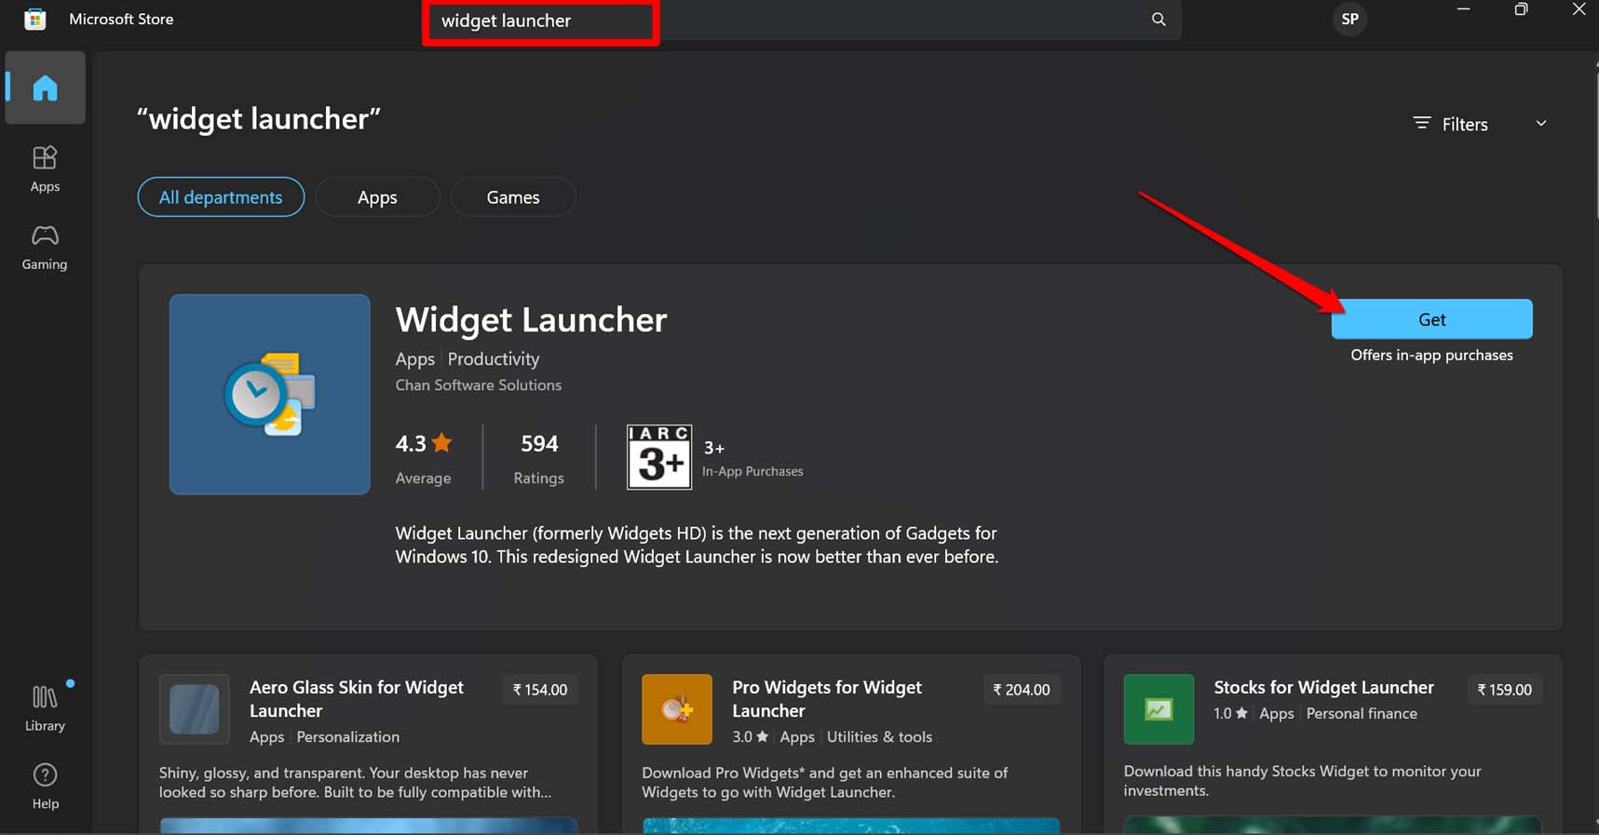Select the Apps department filter
Image resolution: width=1599 pixels, height=835 pixels.
(x=377, y=197)
